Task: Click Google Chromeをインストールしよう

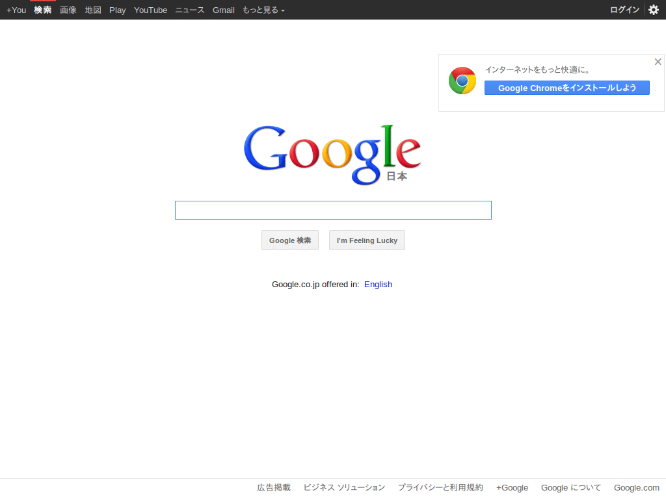Action: click(566, 88)
